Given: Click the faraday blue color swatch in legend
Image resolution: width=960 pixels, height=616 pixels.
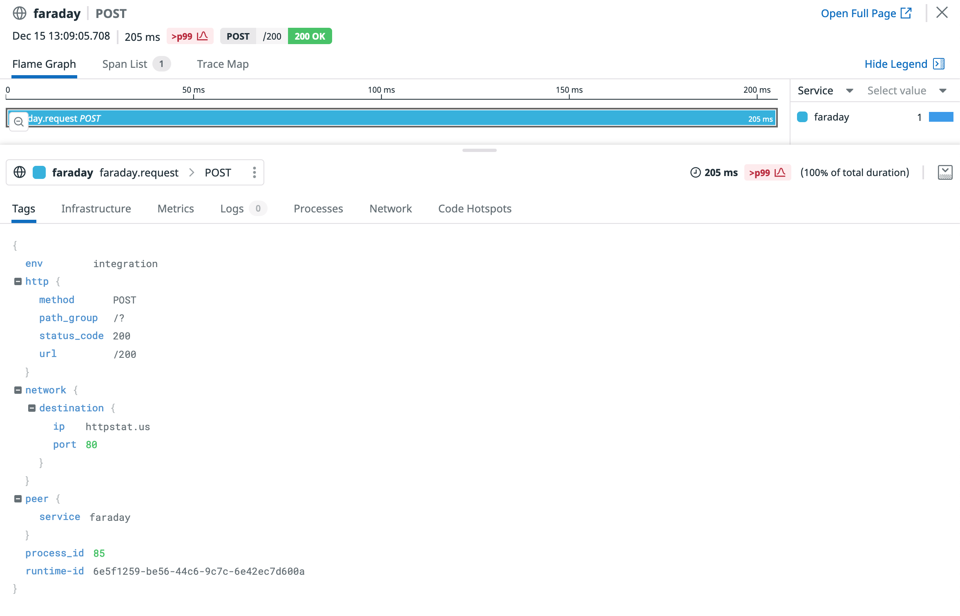Looking at the screenshot, I should tap(802, 117).
